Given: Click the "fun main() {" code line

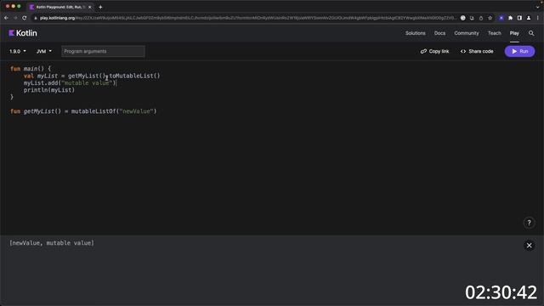Looking at the screenshot, I should [x=31, y=69].
